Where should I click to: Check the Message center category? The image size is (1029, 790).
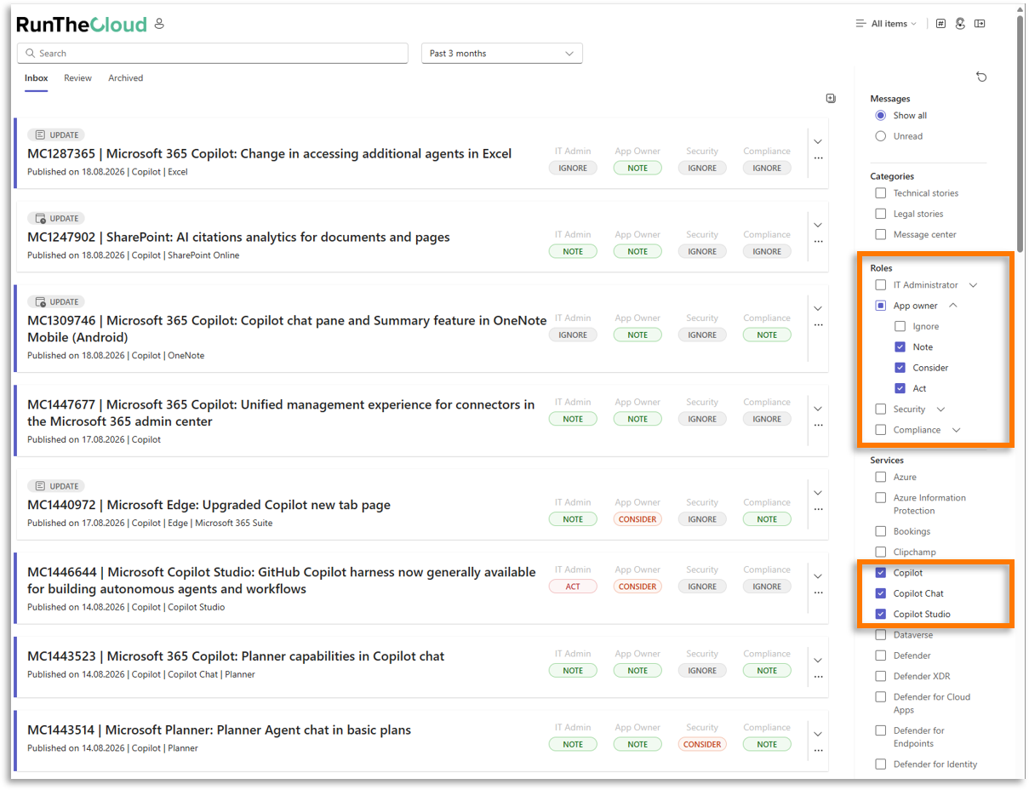(881, 234)
